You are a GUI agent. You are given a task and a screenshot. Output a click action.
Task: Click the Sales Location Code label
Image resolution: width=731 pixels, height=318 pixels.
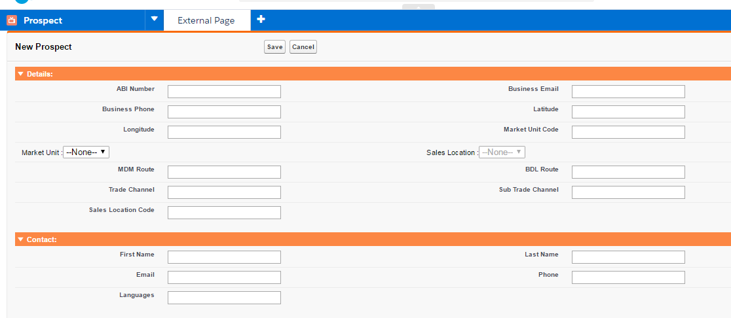(x=122, y=209)
